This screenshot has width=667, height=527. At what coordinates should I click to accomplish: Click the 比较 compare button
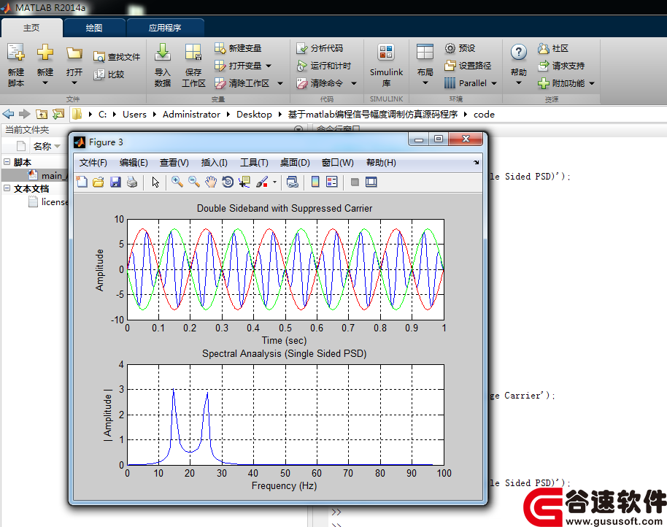coord(109,74)
